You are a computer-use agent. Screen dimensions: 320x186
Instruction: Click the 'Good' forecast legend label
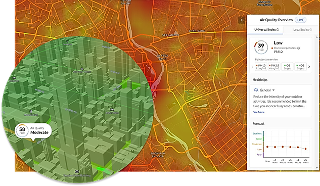coord(259,139)
